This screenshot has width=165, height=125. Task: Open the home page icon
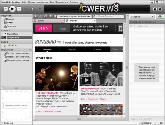point(51,16)
